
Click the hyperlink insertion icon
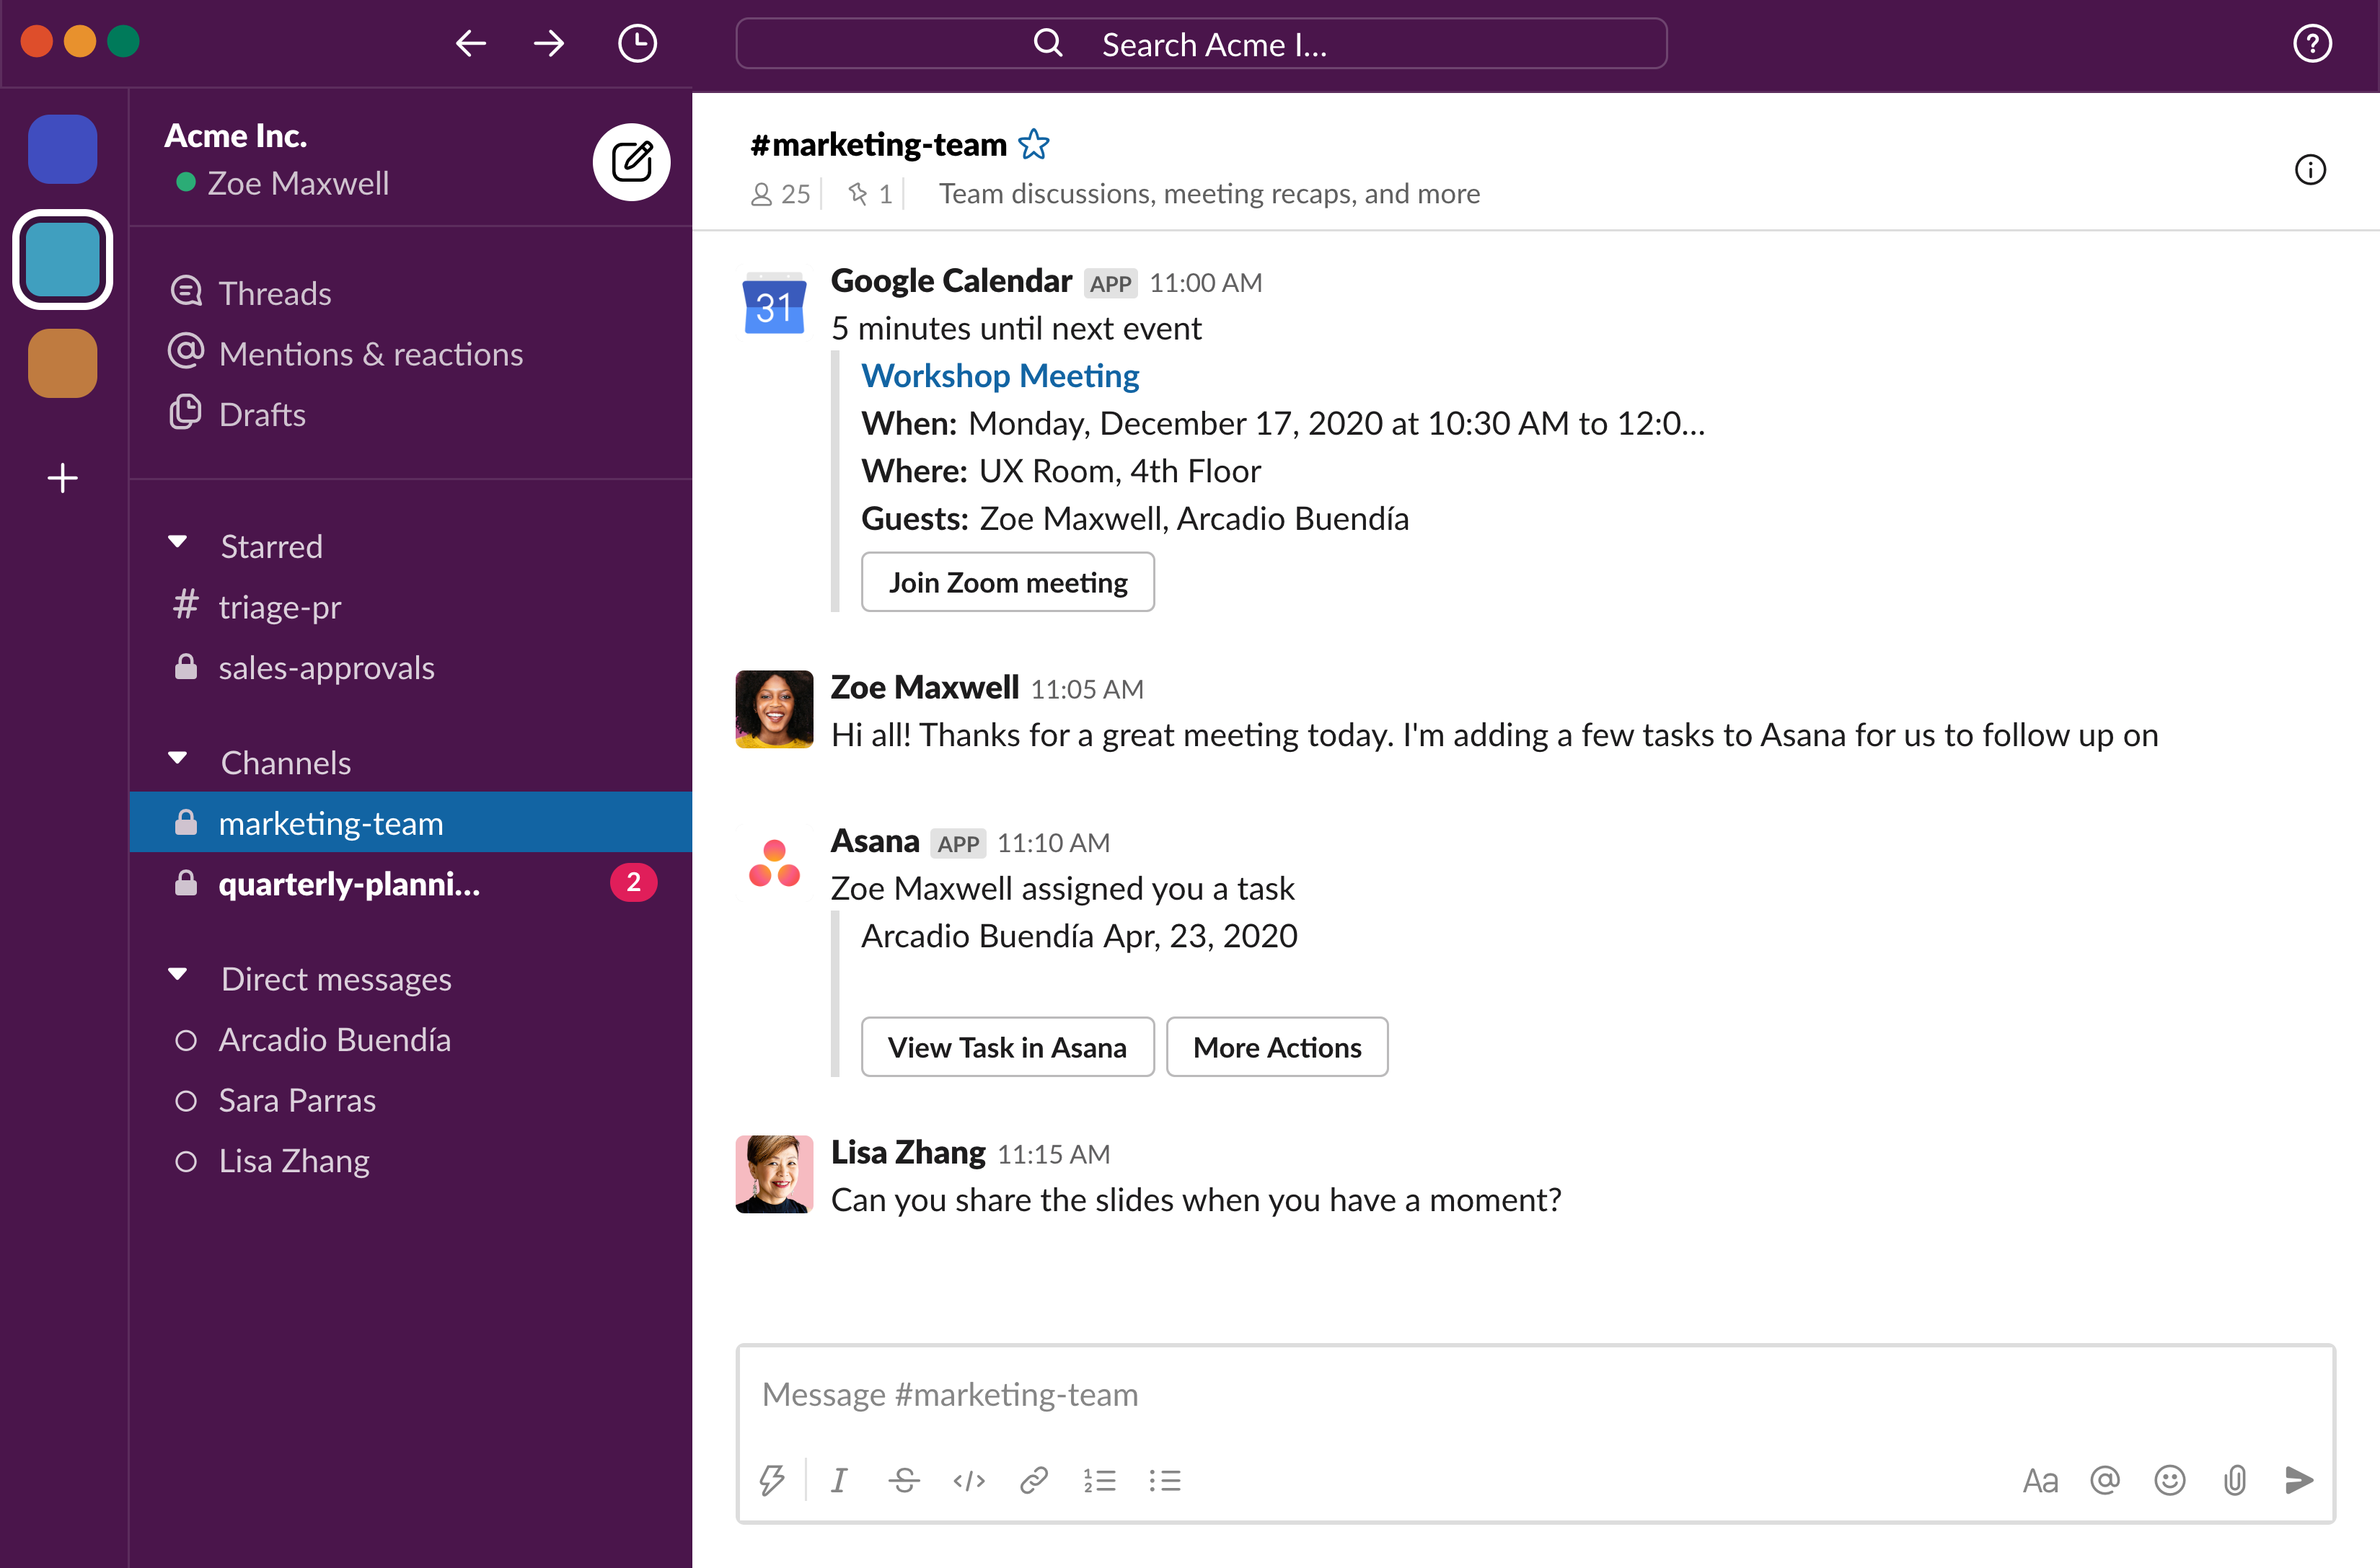click(1034, 1477)
